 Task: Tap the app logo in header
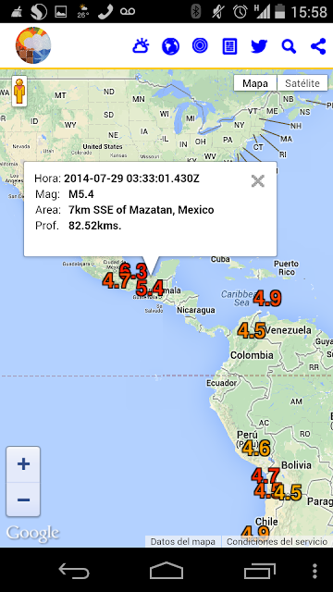tap(33, 45)
